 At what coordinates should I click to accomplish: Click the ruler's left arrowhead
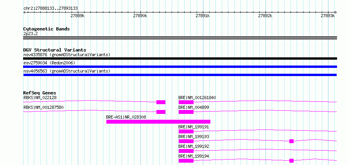(x=24, y=12)
